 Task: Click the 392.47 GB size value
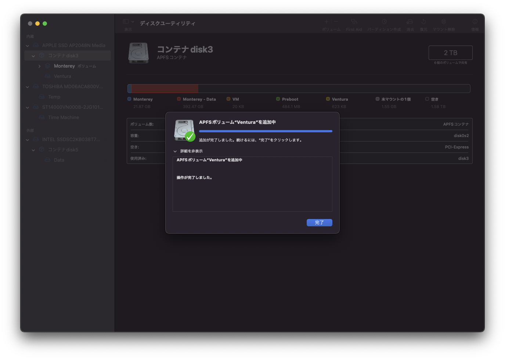(193, 107)
